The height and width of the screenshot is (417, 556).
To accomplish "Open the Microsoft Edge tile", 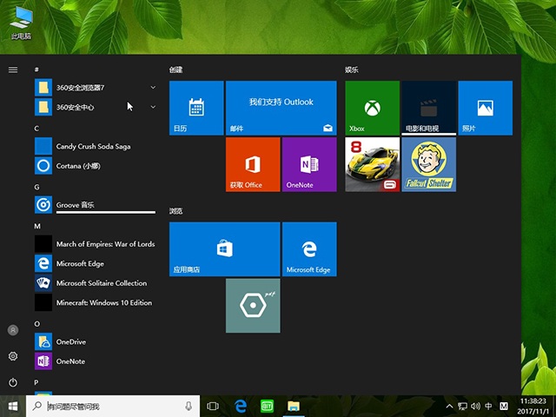I will tap(309, 249).
